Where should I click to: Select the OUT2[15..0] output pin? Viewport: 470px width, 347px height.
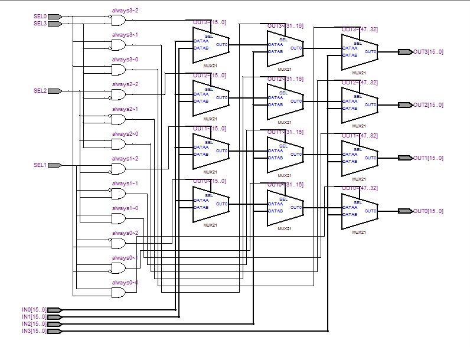point(405,105)
